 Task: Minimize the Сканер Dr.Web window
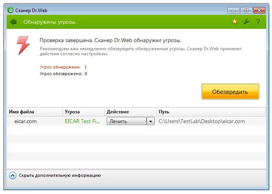(x=233, y=11)
